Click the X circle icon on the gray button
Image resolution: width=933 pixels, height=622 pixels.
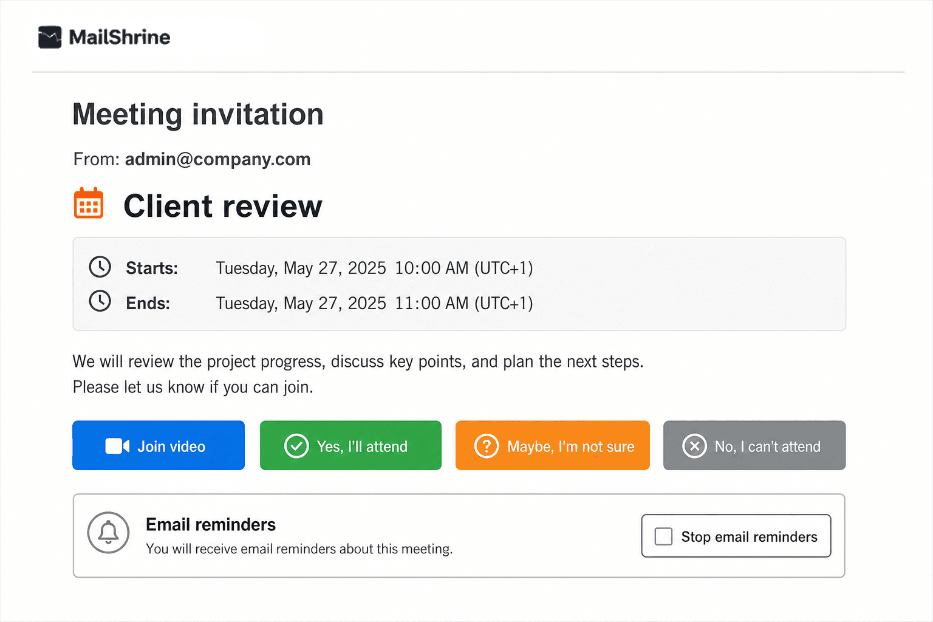point(694,446)
